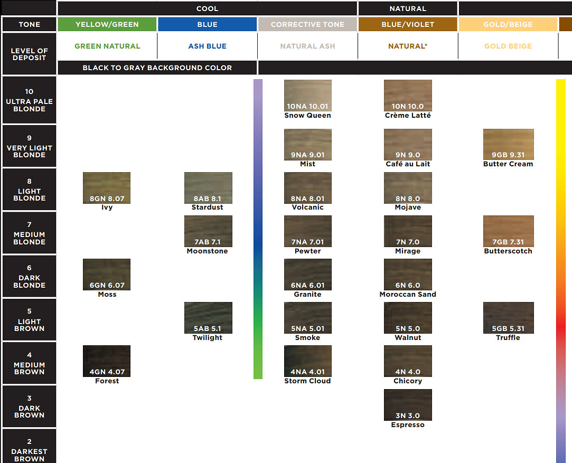Image resolution: width=572 pixels, height=463 pixels.
Task: Click the 9GB Butter Cream swatch
Action: (508, 144)
